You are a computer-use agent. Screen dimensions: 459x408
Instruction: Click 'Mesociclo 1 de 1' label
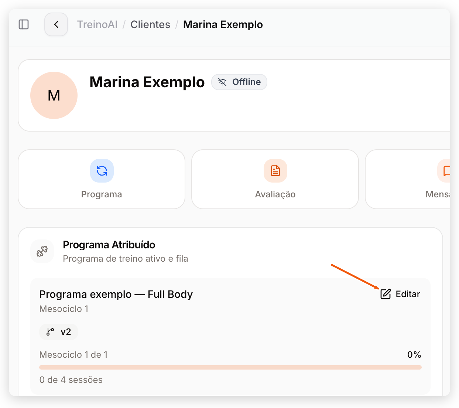pyautogui.click(x=73, y=355)
